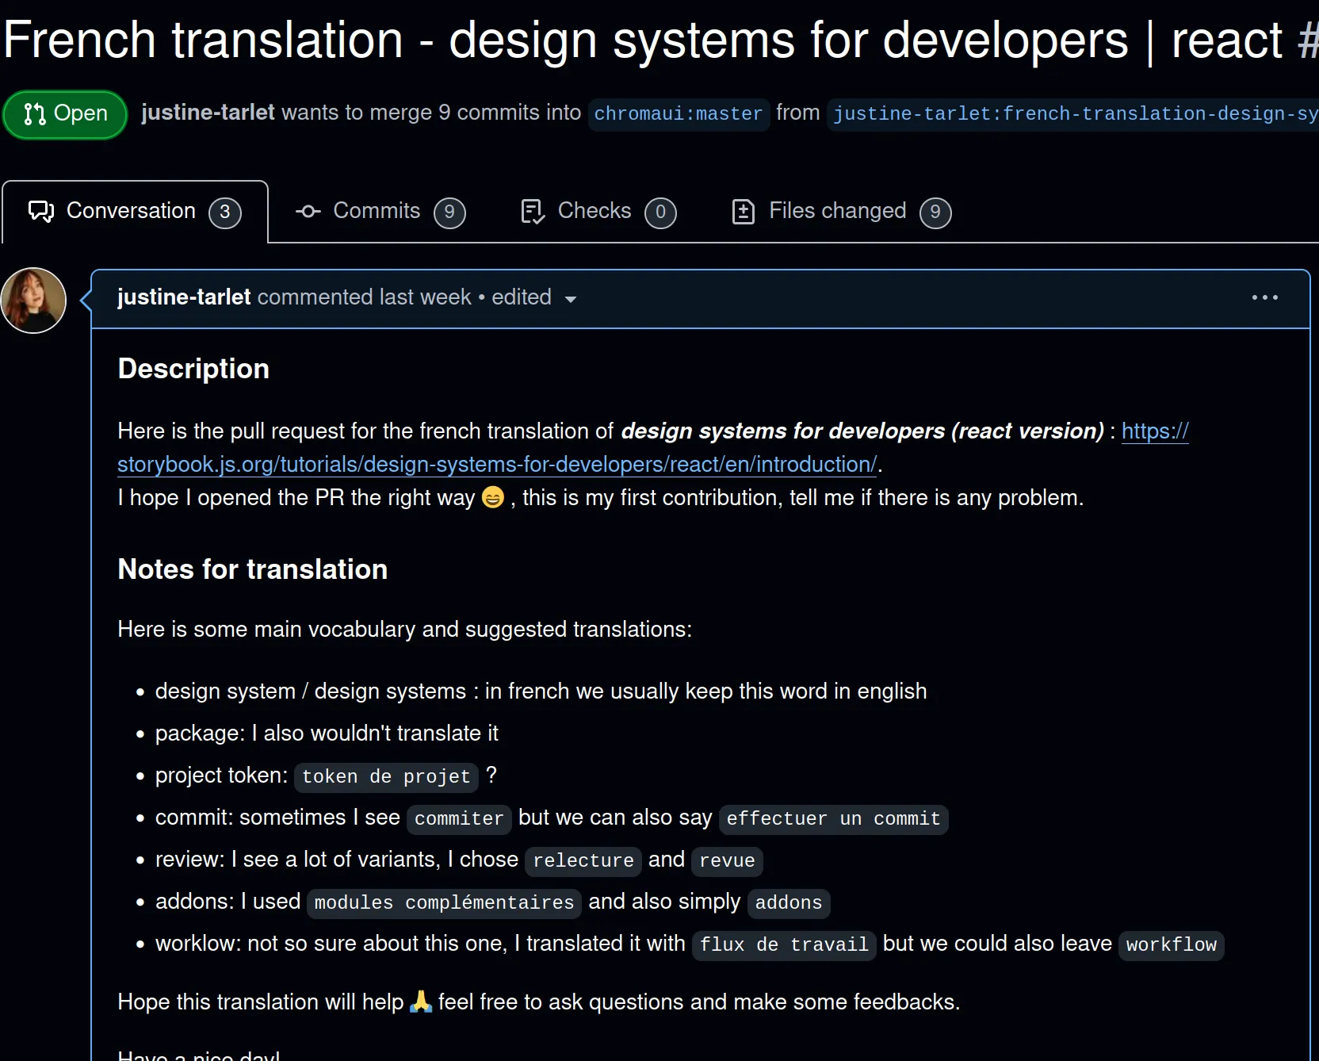Click the 'flux de travail' code snippet

coord(784,945)
